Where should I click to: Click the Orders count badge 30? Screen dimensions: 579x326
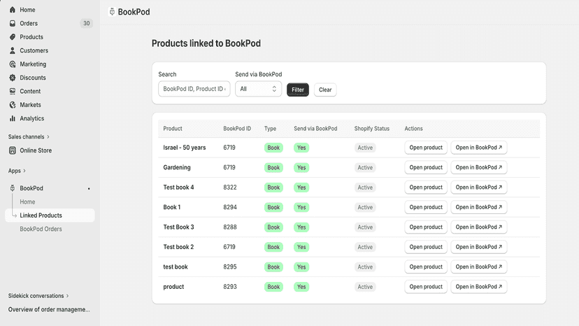87,23
